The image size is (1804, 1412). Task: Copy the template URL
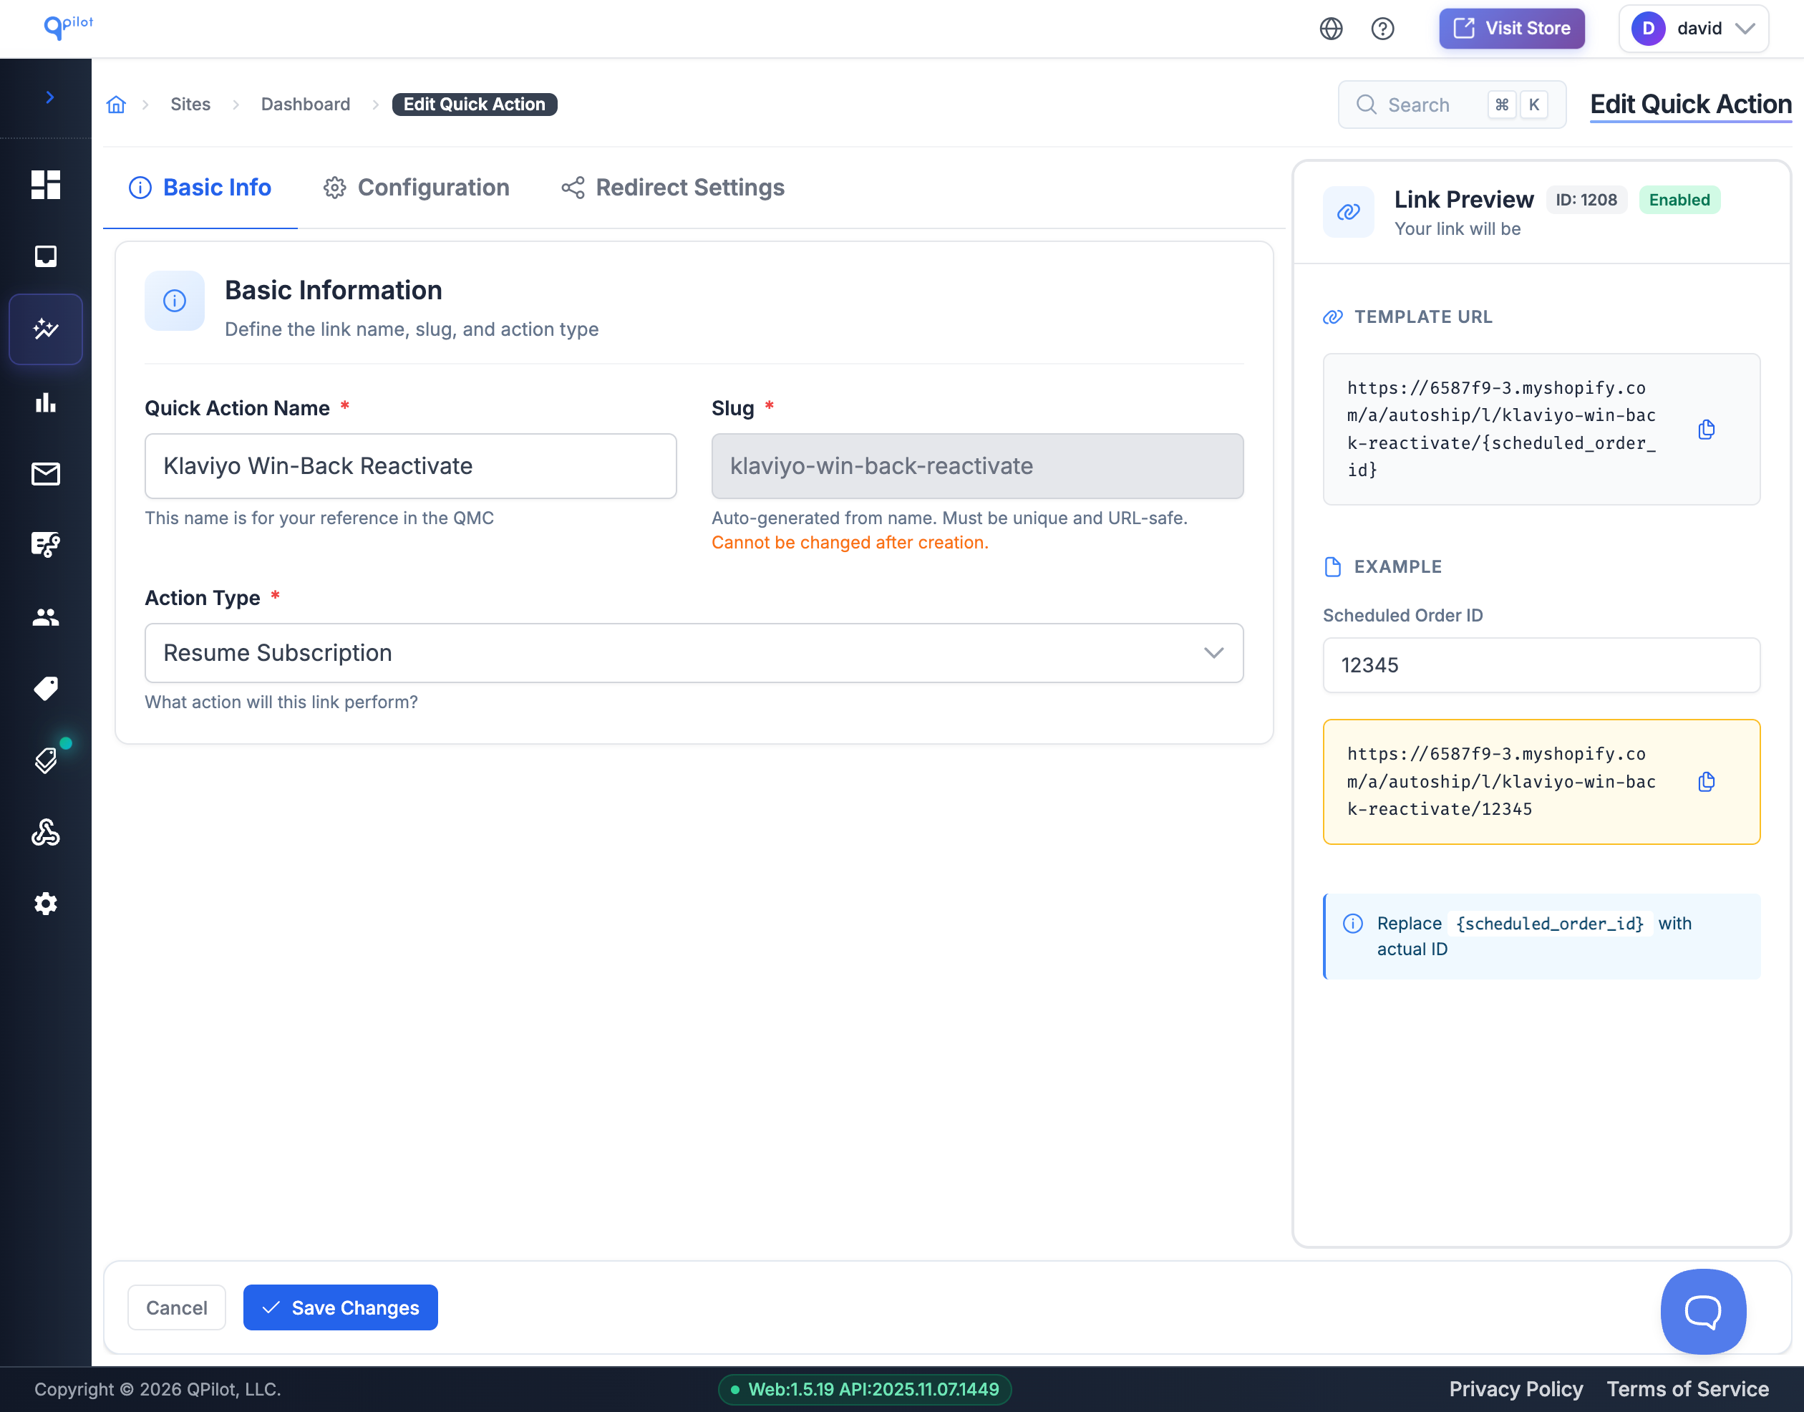1706,429
